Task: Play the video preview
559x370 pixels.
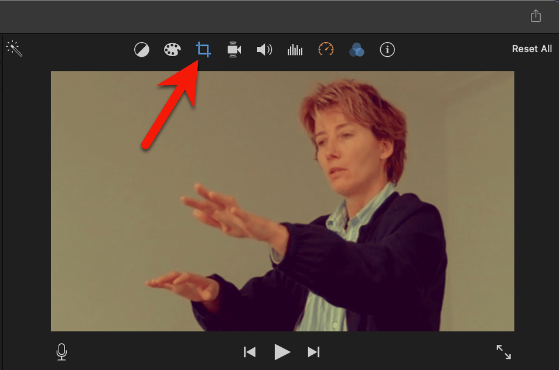Action: coord(282,352)
